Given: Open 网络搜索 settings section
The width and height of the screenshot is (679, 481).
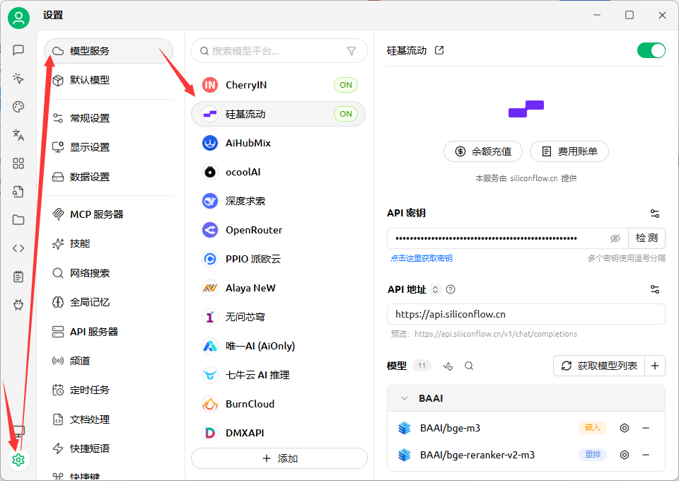Looking at the screenshot, I should 108,273.
